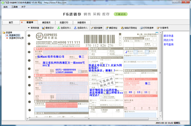Click the shipper contact 张三 field
191x126 pixels.
click(x=81, y=57)
